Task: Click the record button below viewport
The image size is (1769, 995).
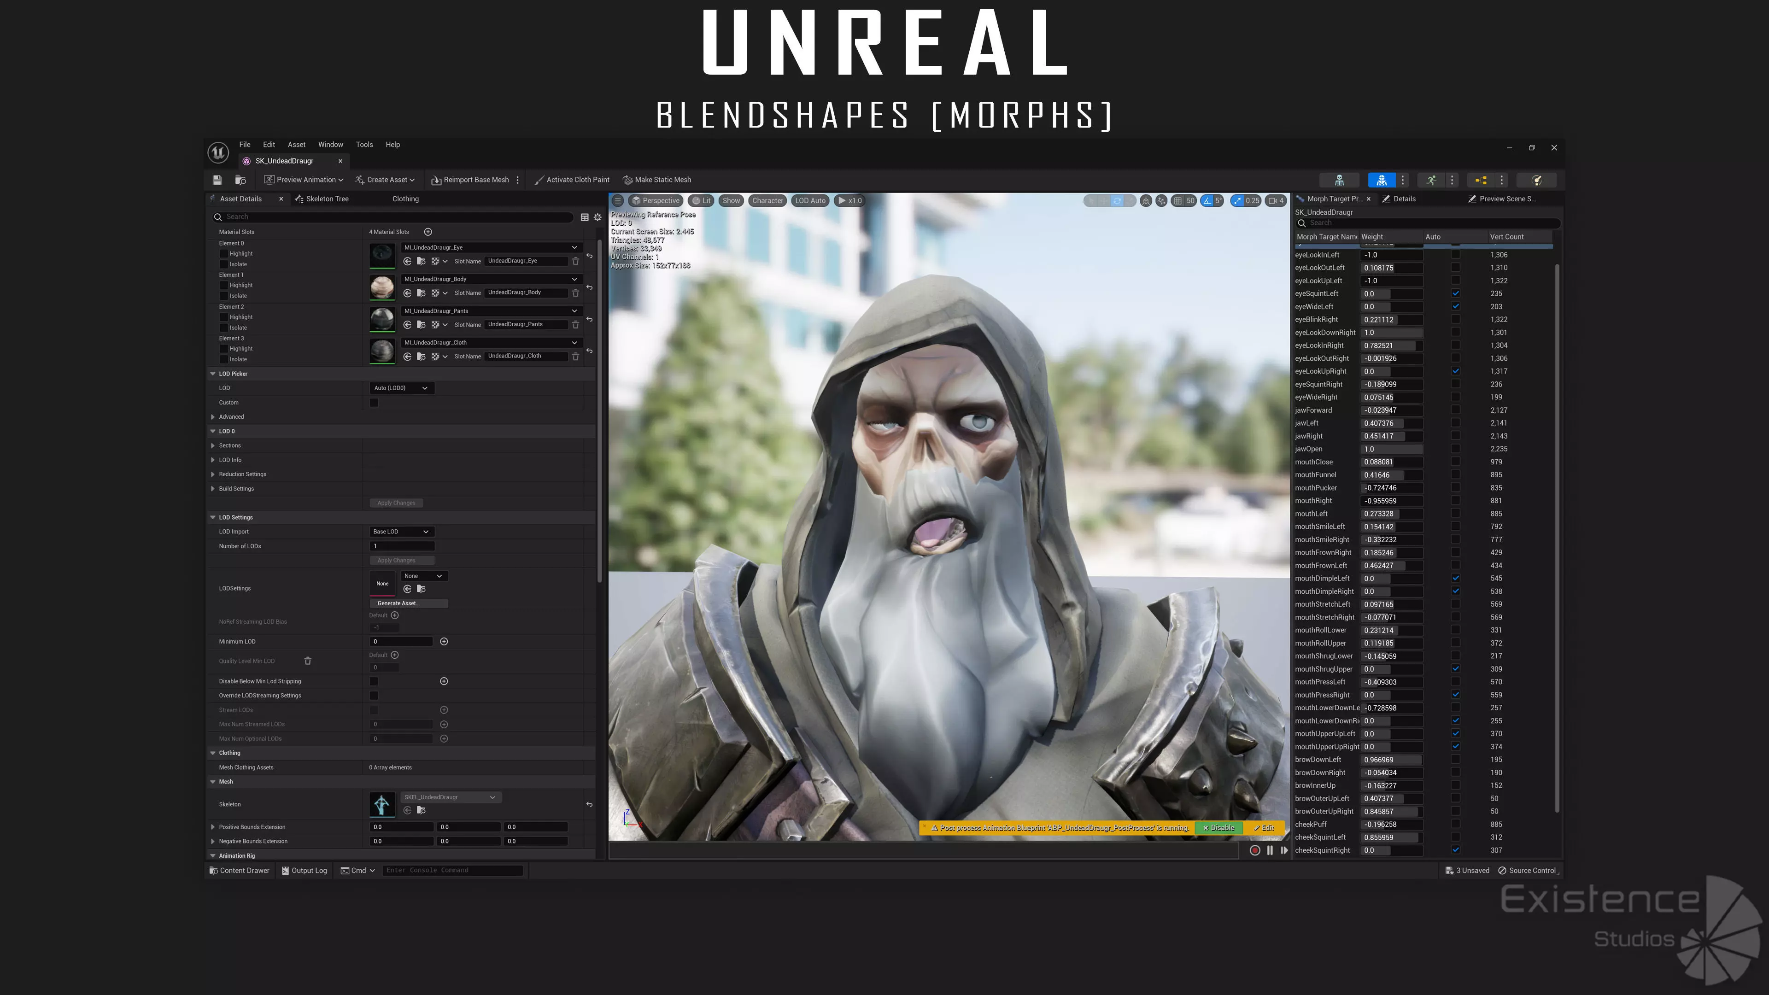Action: [1254, 850]
